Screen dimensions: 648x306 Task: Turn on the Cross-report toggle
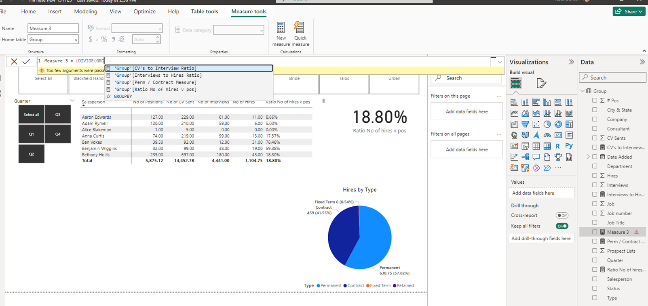(x=561, y=216)
